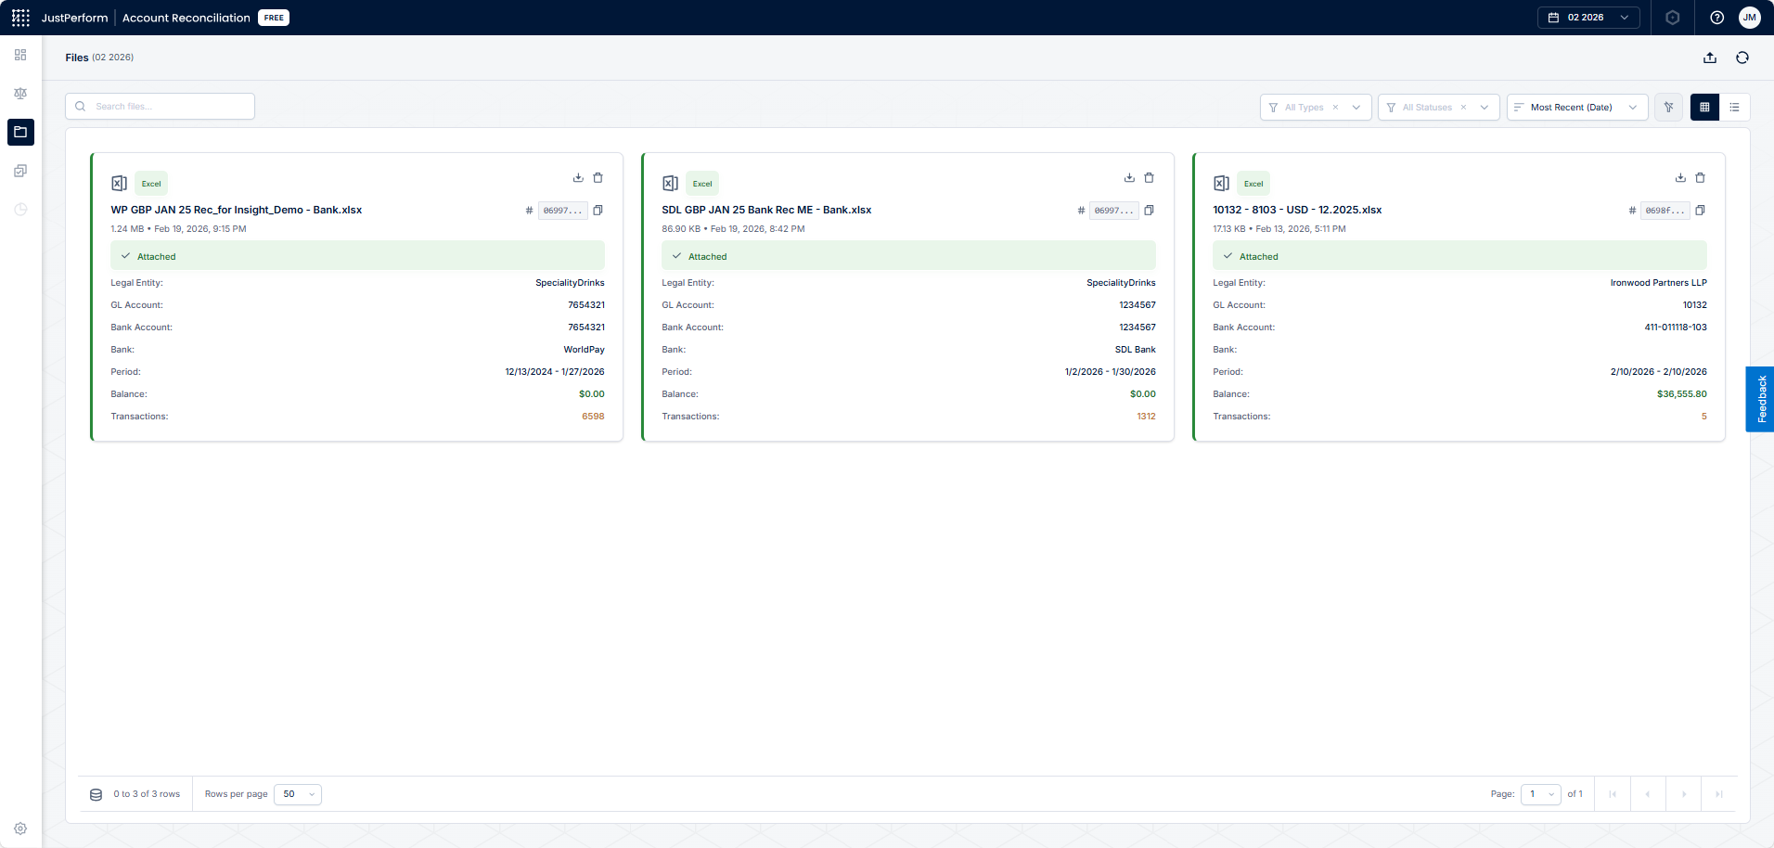Go to previous page

click(x=1648, y=794)
